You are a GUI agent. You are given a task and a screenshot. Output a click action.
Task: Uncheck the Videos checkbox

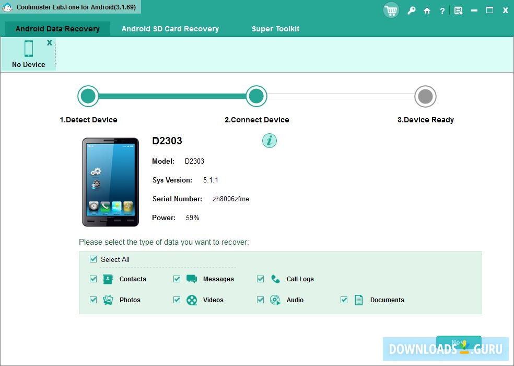coord(177,300)
